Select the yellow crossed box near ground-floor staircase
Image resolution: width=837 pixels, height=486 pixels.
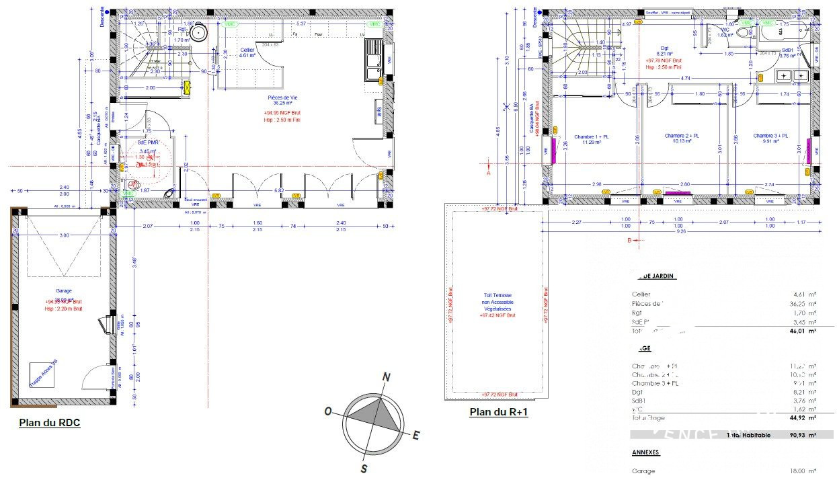click(187, 87)
